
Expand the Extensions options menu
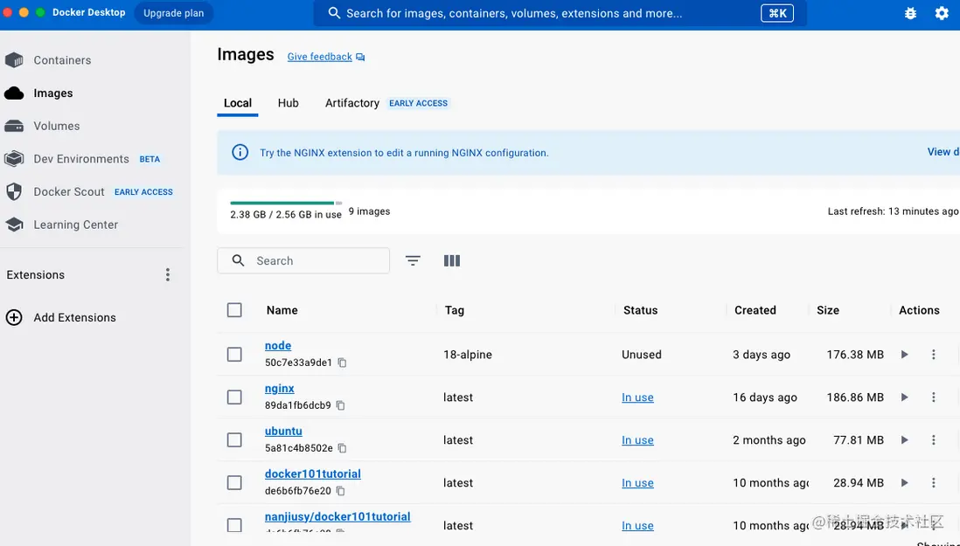click(x=168, y=275)
